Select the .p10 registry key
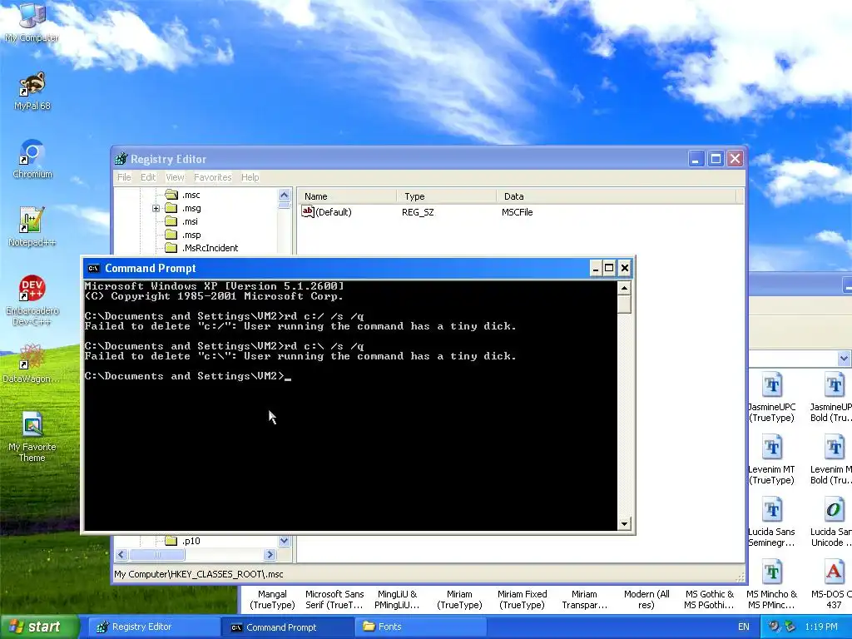Screen dimensions: 852x639 coord(182,541)
